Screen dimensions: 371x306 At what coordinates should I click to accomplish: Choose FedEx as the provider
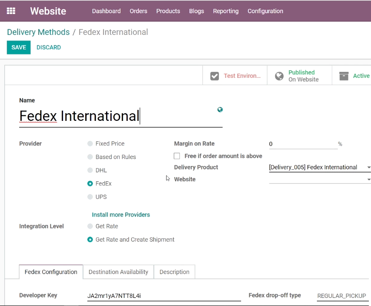click(90, 183)
